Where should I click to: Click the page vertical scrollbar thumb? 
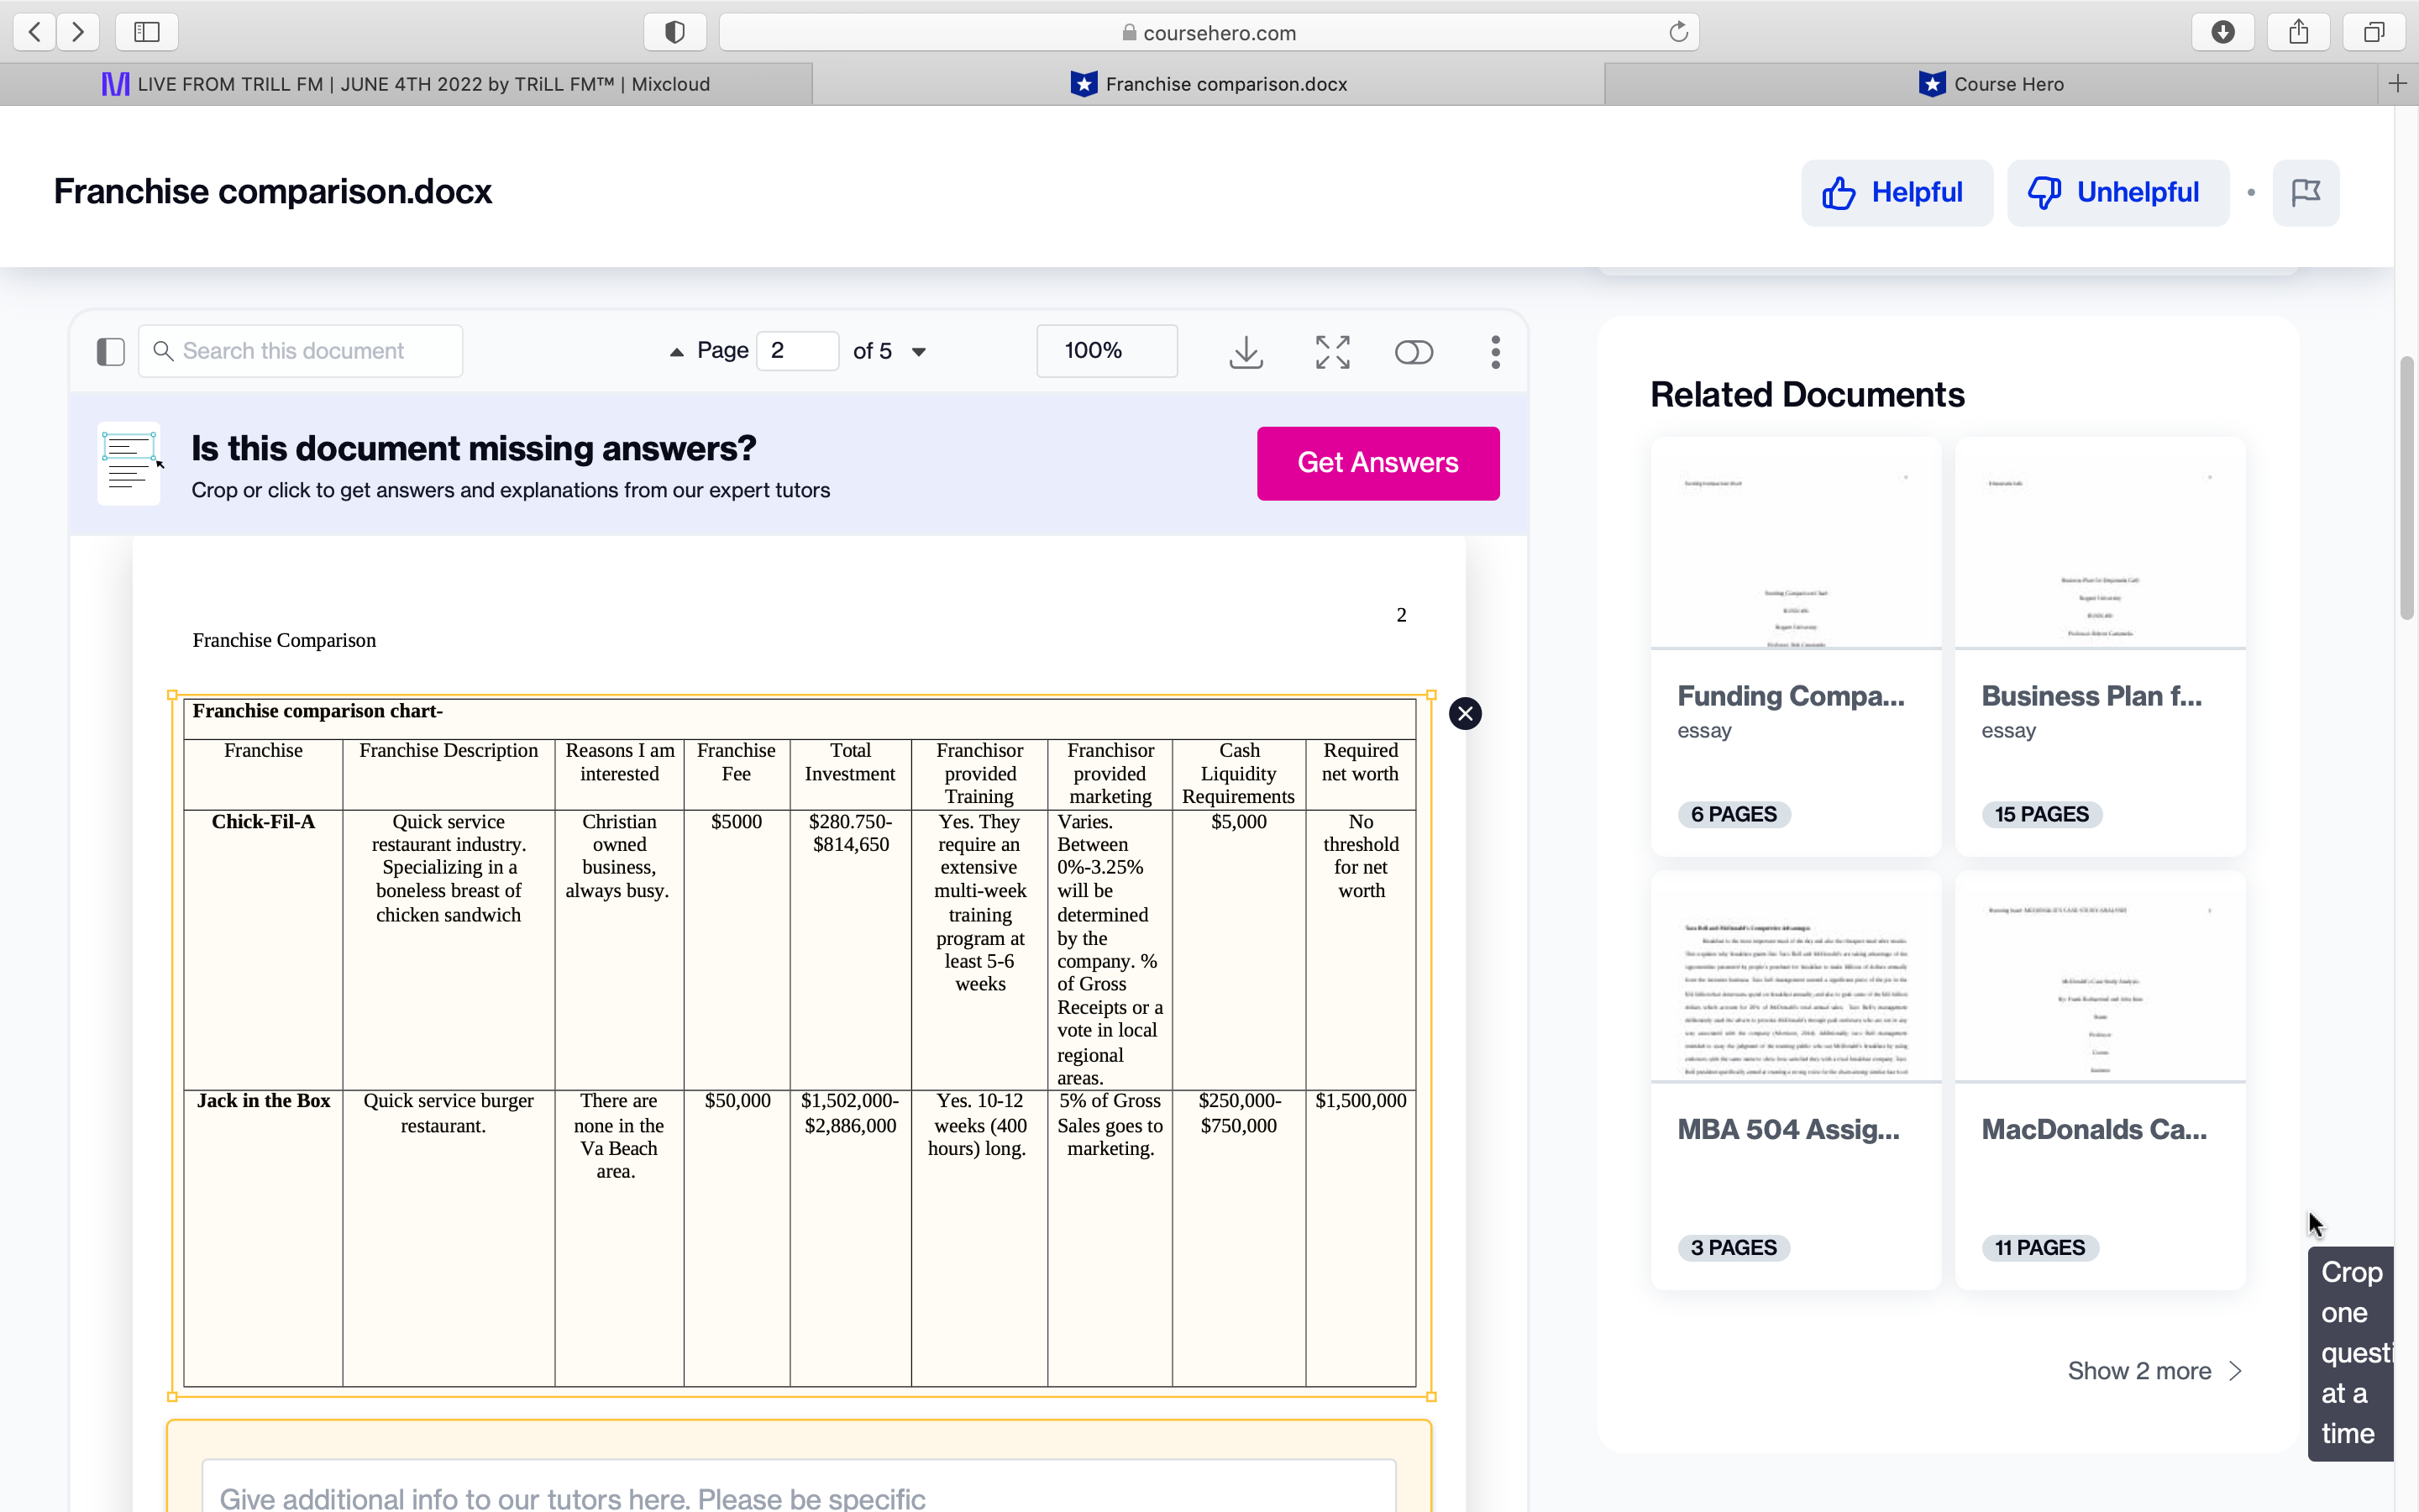point(2408,488)
